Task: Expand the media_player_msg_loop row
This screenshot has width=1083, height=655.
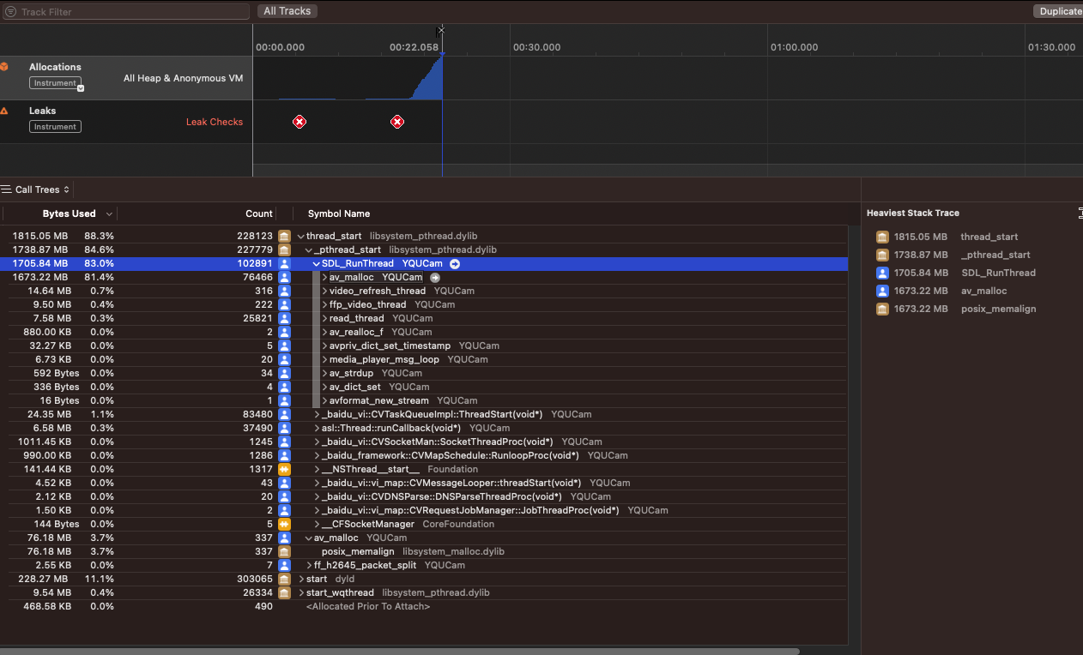Action: point(324,359)
